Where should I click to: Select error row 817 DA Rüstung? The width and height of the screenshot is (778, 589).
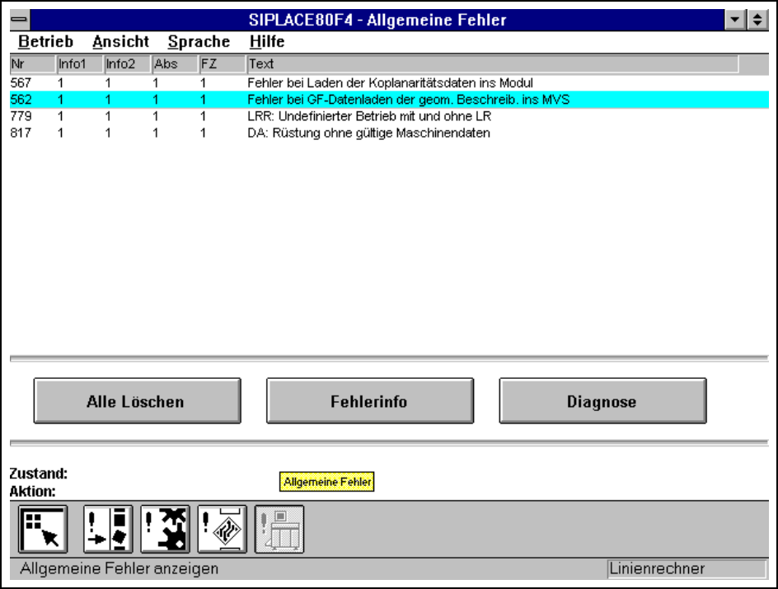(390, 133)
